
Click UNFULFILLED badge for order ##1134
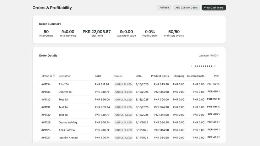(123, 84)
